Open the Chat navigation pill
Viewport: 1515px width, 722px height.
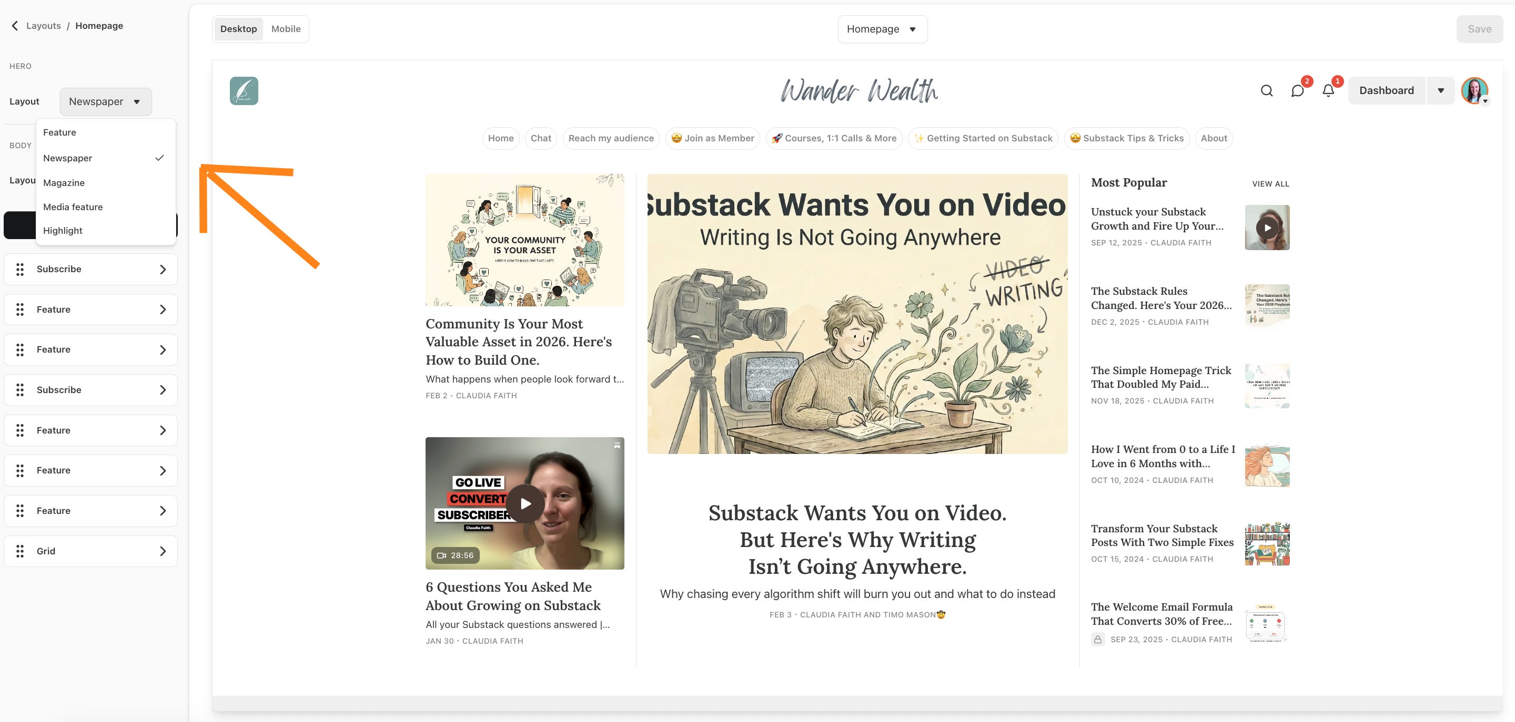[540, 138]
